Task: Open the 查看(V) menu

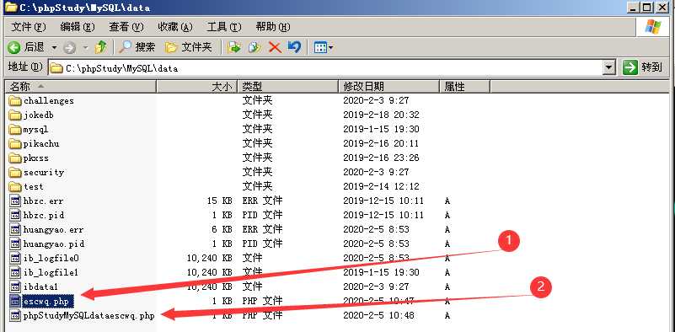Action: [x=126, y=27]
